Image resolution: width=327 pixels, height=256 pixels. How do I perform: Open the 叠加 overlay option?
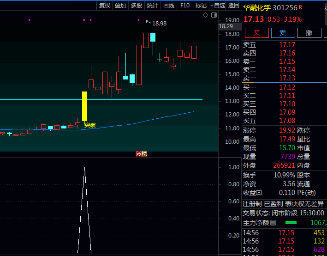coord(120,6)
